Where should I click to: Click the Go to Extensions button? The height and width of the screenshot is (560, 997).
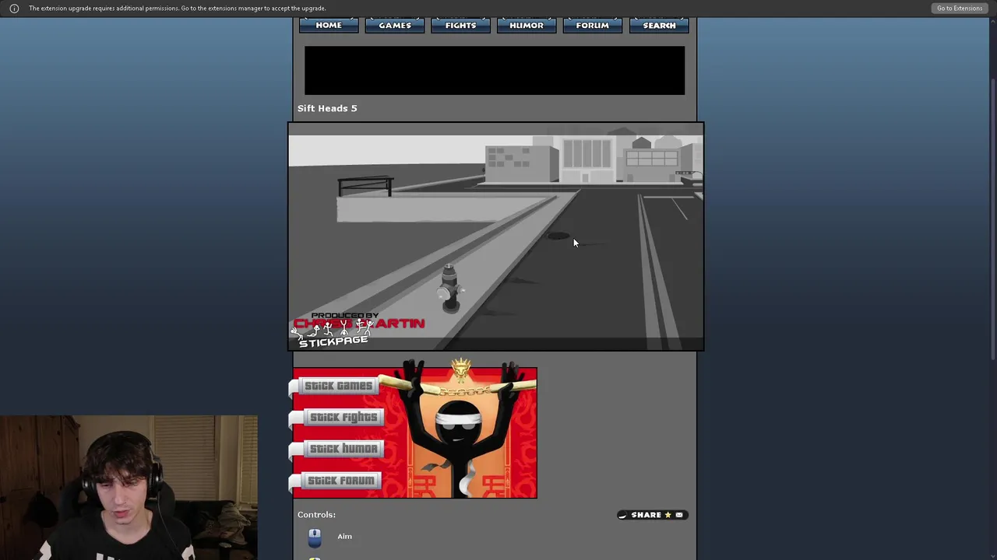(960, 9)
